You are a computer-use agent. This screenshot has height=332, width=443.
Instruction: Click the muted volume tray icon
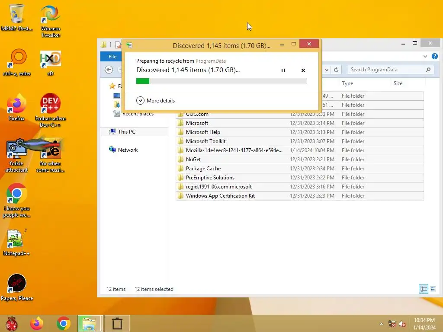click(x=402, y=324)
